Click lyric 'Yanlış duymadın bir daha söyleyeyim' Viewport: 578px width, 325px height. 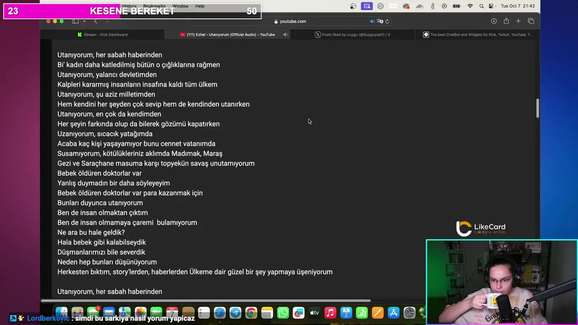point(114,183)
